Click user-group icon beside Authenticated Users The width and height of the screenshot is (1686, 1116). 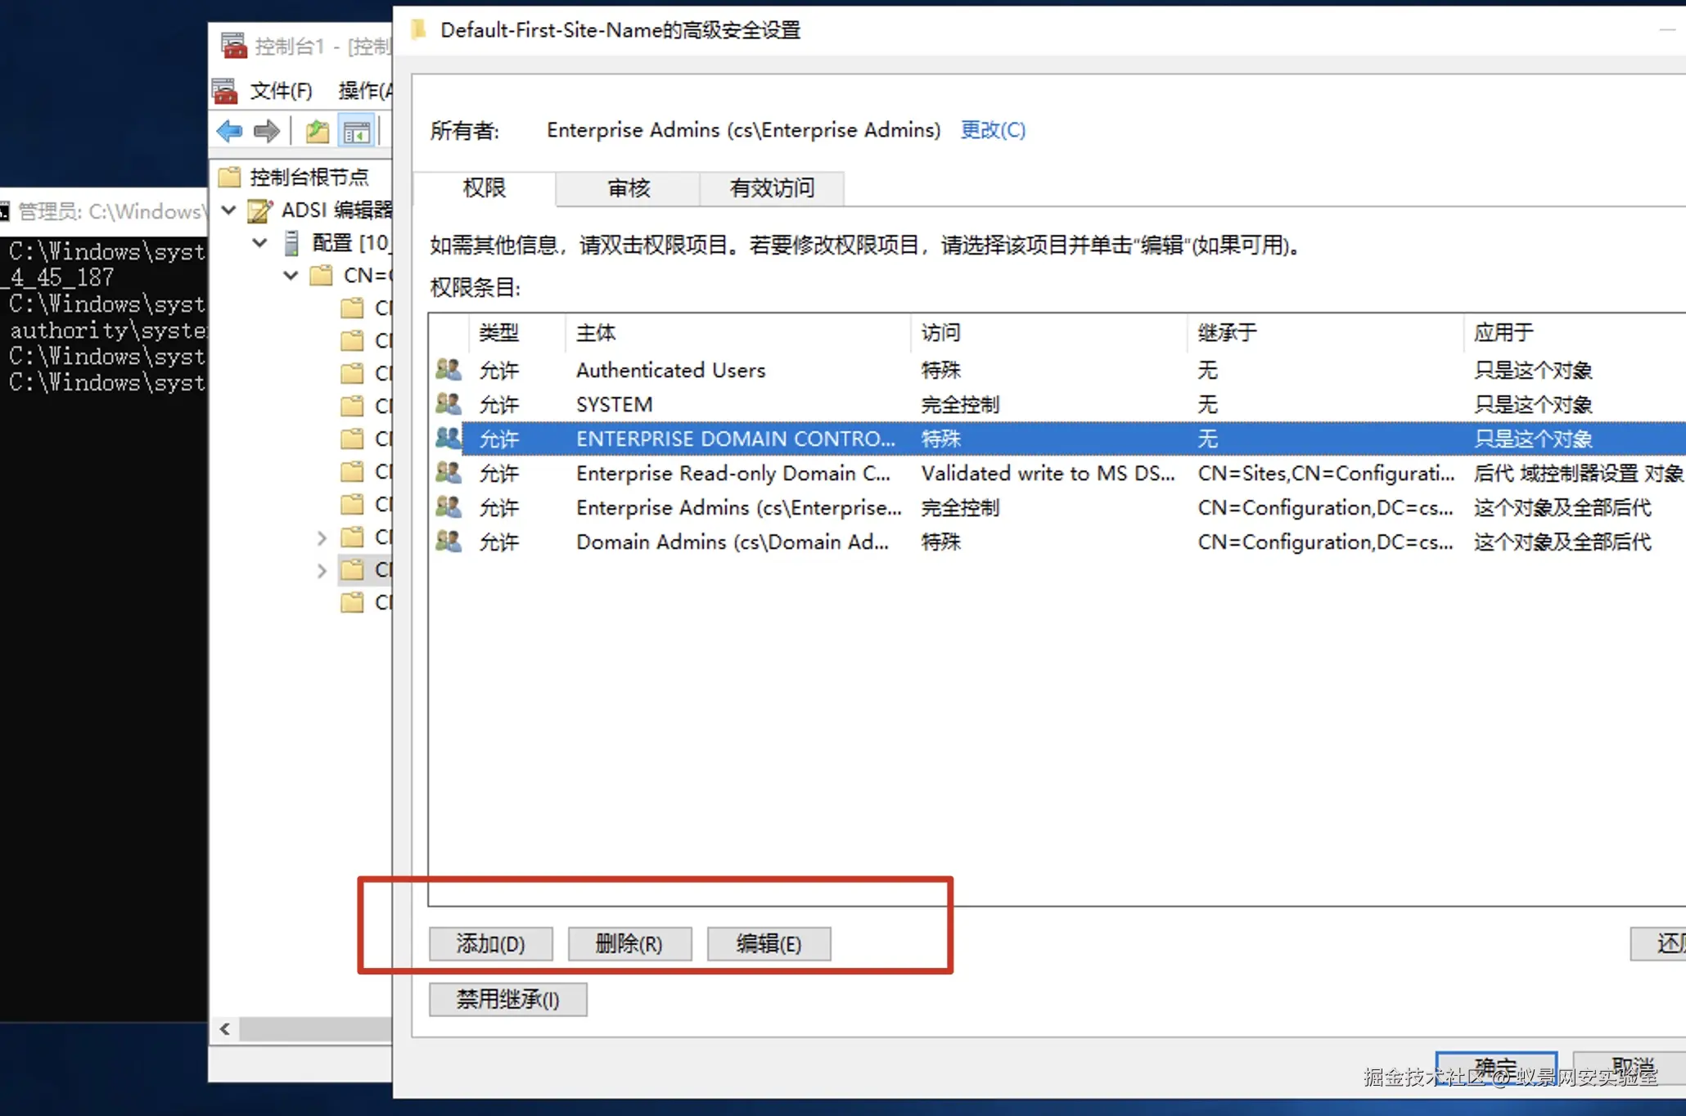click(x=449, y=370)
